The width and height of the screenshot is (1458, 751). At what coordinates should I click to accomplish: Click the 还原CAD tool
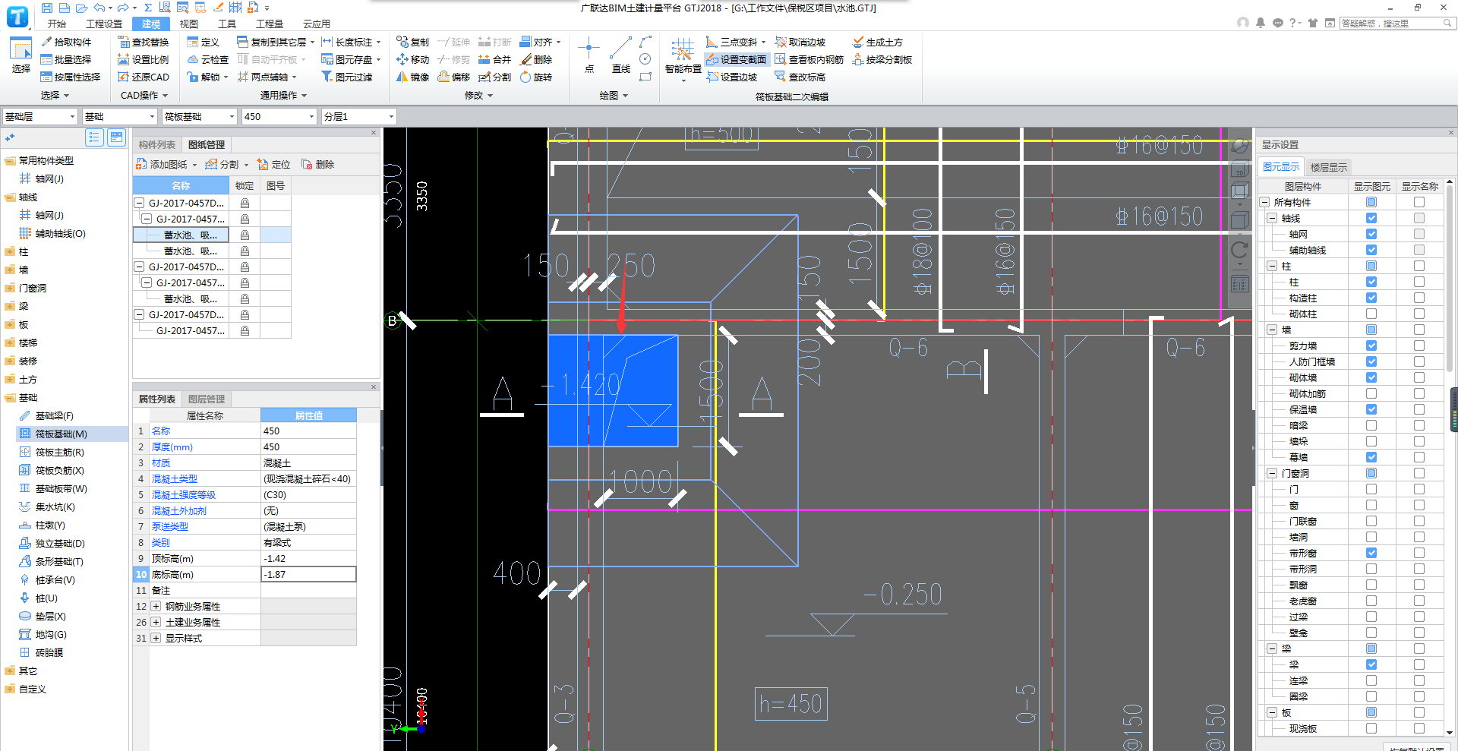(x=144, y=77)
